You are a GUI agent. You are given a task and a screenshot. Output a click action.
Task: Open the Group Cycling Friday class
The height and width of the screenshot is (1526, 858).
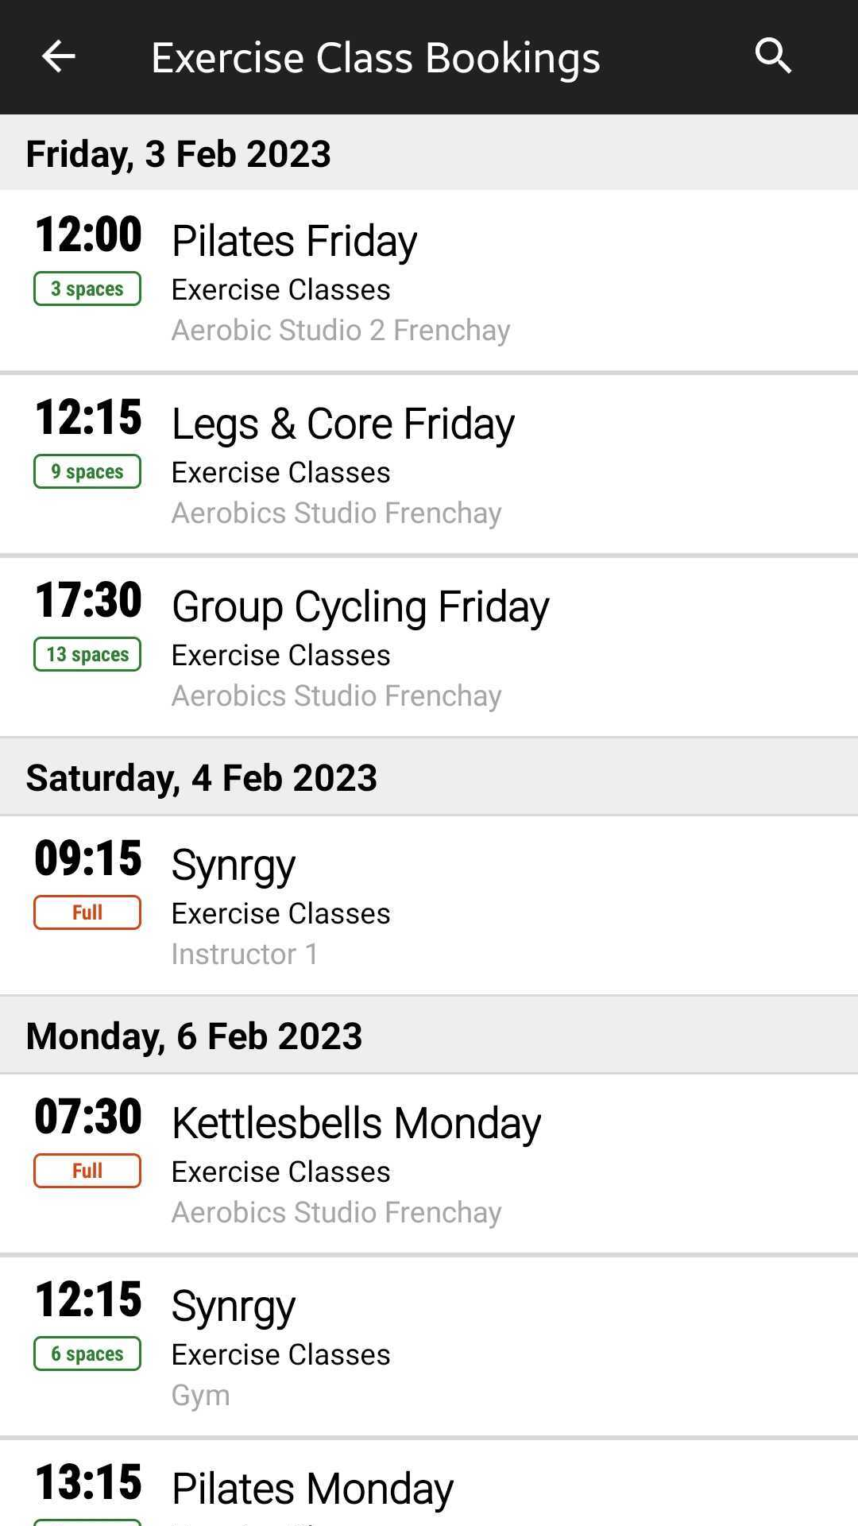(x=360, y=606)
